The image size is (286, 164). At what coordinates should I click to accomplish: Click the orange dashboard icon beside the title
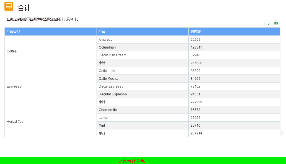coord(9,6)
